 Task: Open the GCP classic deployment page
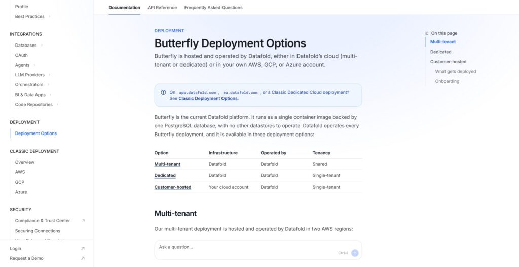(x=20, y=182)
